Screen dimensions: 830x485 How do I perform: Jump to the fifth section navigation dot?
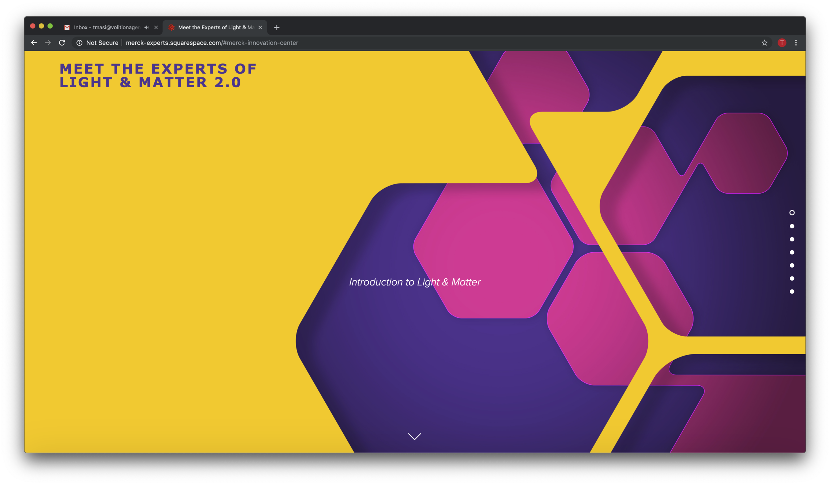(x=792, y=266)
